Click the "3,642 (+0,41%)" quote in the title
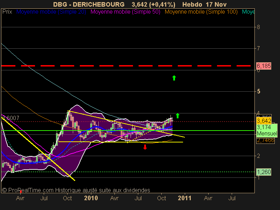 click(154, 5)
